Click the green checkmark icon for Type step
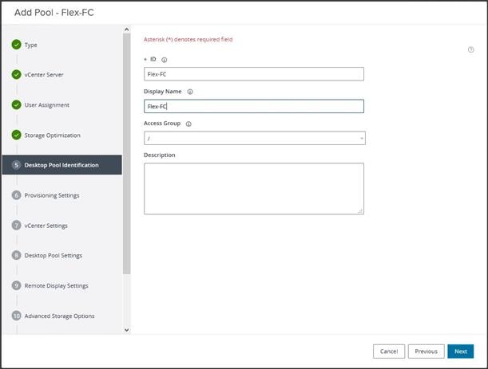This screenshot has width=488, height=369. pos(16,45)
